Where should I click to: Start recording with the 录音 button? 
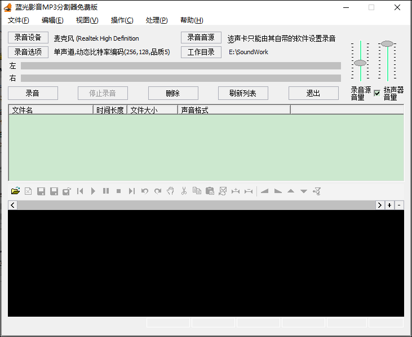click(33, 93)
